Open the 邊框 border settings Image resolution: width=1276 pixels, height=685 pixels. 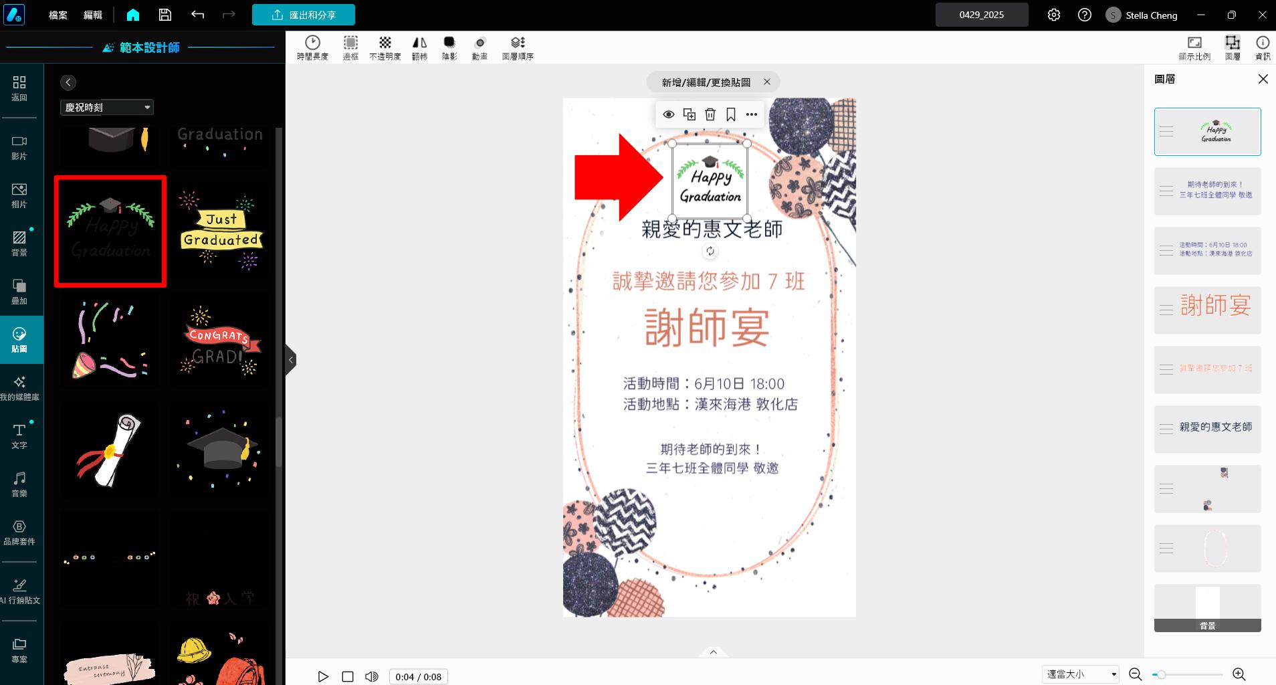tap(350, 47)
